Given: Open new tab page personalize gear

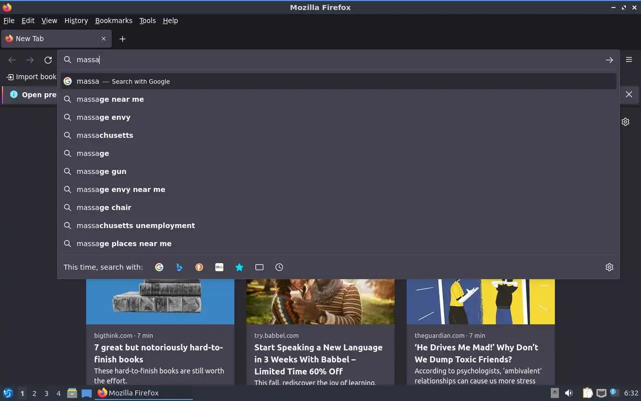Looking at the screenshot, I should pos(625,122).
